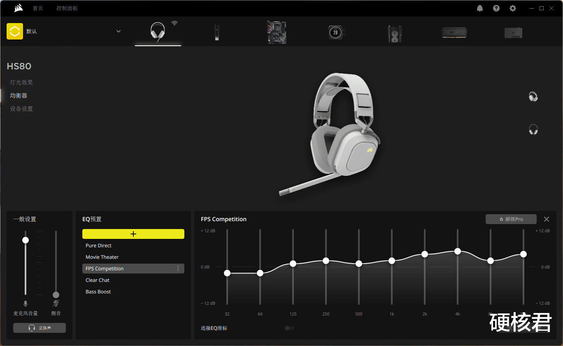Select the RAM memory module device
This screenshot has width=563, height=346.
[454, 33]
